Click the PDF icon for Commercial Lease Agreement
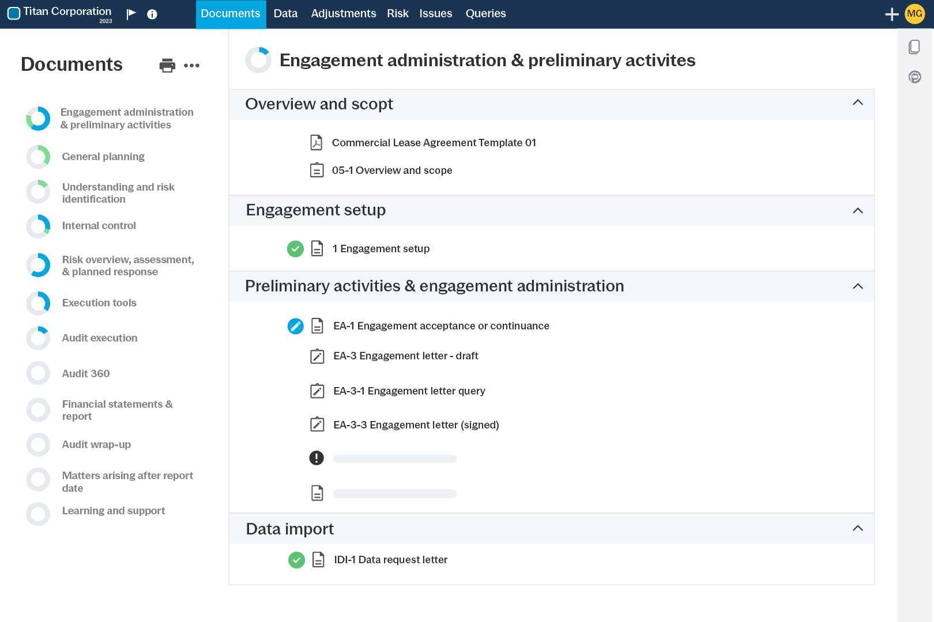Viewport: 934px width, 622px height. pyautogui.click(x=317, y=142)
